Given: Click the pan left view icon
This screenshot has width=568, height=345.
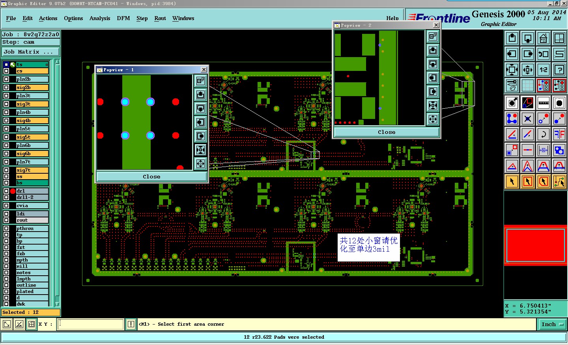Looking at the screenshot, I should pos(512,54).
